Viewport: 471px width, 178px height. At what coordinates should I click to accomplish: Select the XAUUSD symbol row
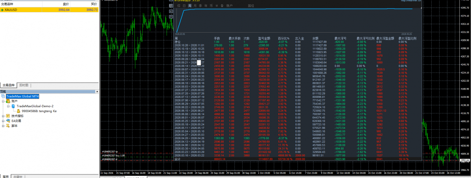pyautogui.click(x=49, y=9)
